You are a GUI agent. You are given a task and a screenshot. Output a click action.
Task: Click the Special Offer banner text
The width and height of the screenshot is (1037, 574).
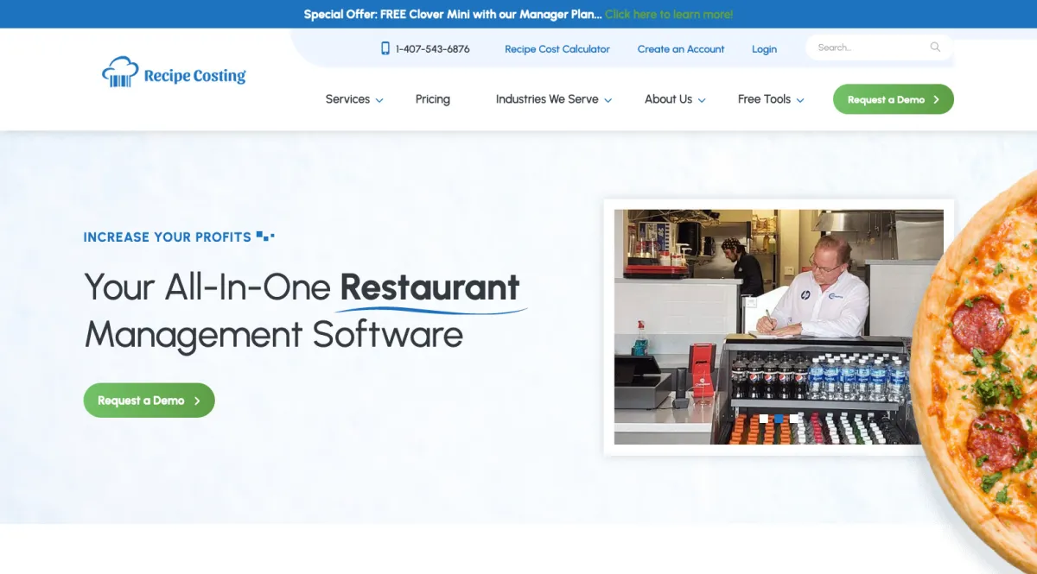pyautogui.click(x=453, y=14)
